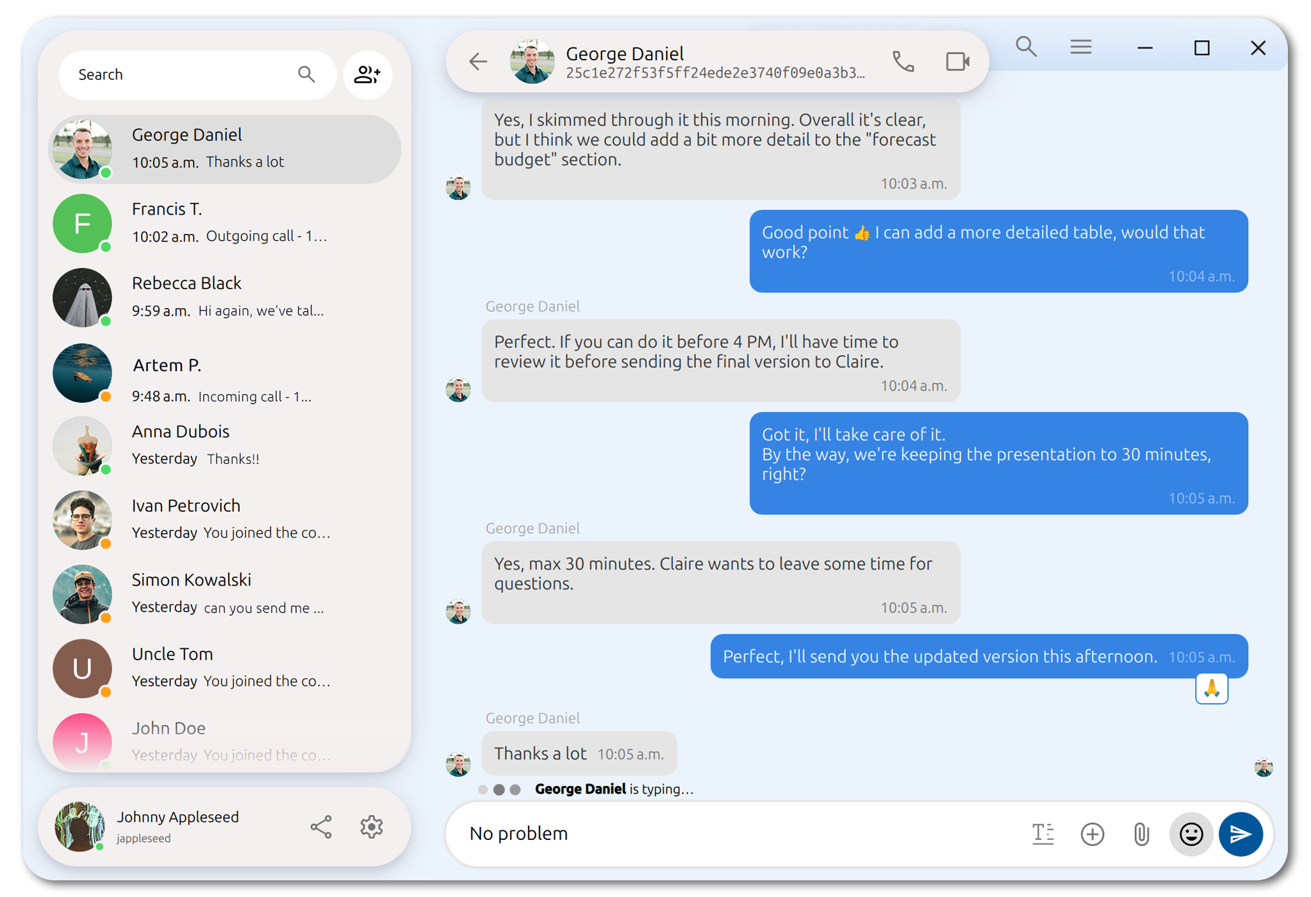The width and height of the screenshot is (1311, 897).
Task: Open the hamburger menu
Action: 1080,47
